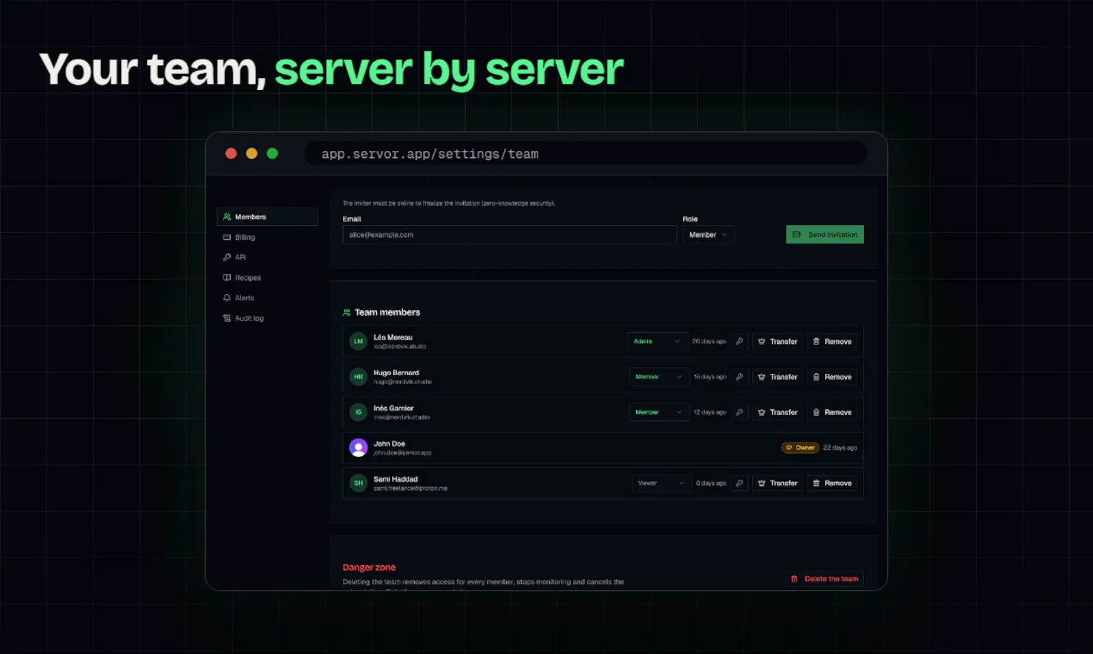Viewport: 1093px width, 654px height.
Task: Open Sami Haddad's Viewer role dropdown
Action: coord(661,483)
